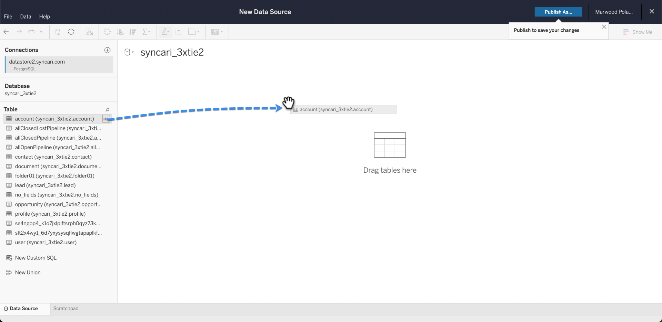This screenshot has height=322, width=662.
Task: Open the fit view toolbar dropdown
Action: pyautogui.click(x=194, y=32)
